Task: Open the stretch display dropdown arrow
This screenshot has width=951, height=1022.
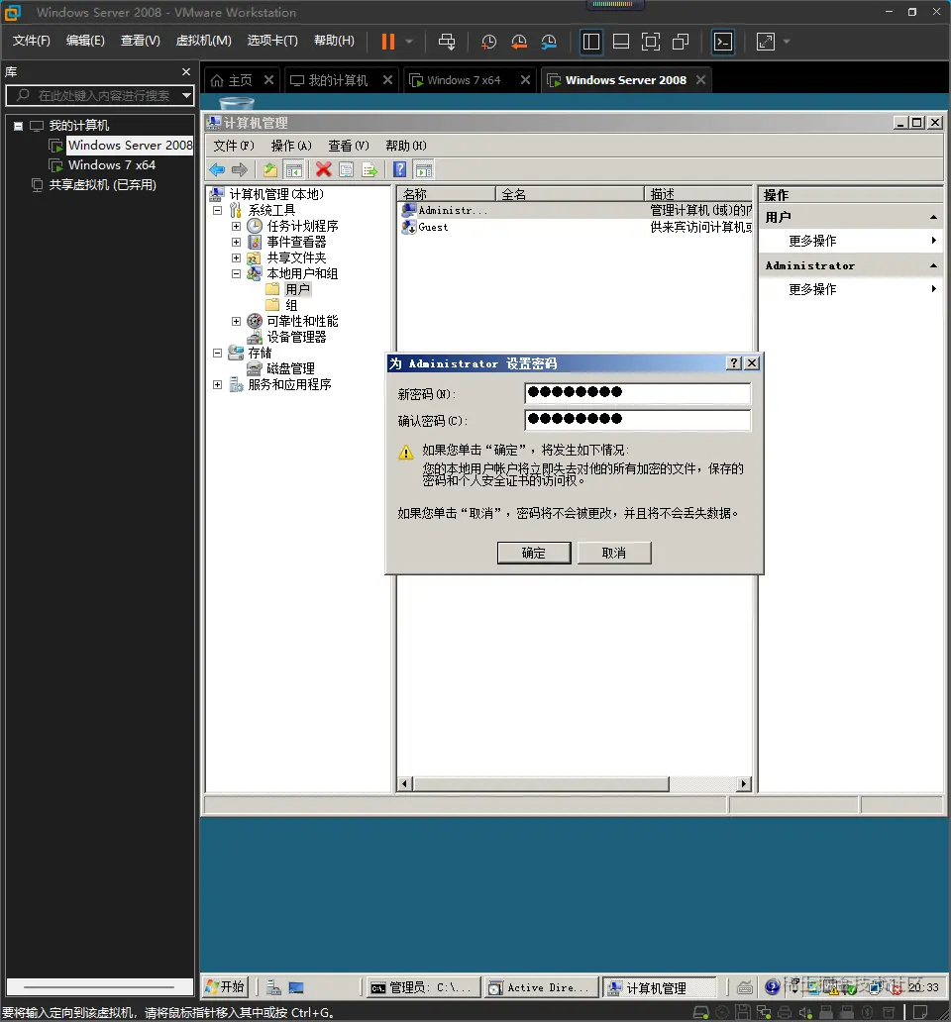Action: coord(787,42)
